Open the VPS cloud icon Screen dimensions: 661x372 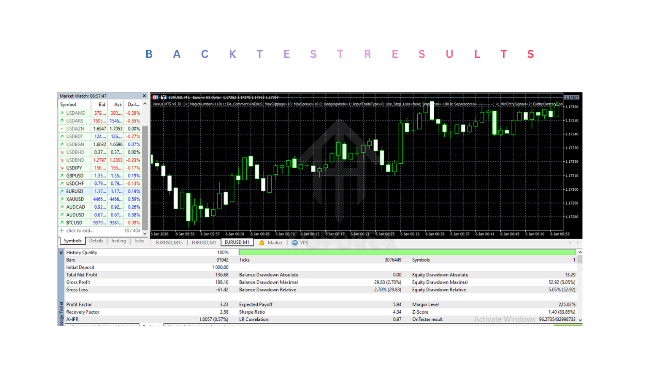[295, 242]
